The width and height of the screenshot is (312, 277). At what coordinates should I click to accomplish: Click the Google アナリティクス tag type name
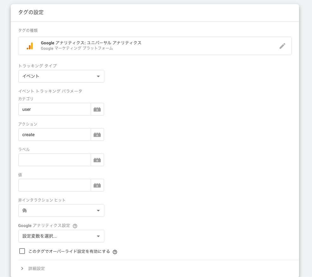[x=91, y=43]
